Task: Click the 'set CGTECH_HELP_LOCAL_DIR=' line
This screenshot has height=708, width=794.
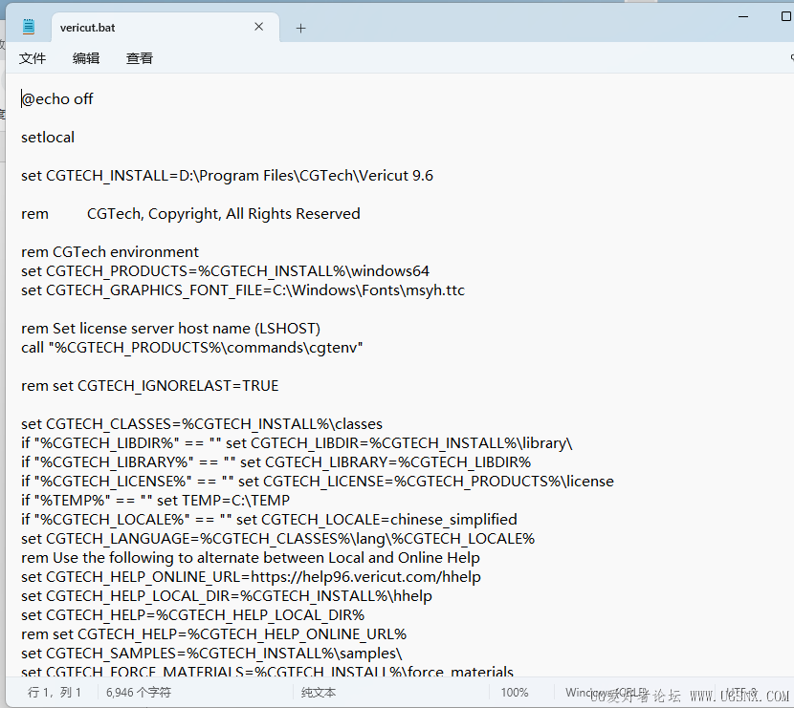Action: point(227,596)
